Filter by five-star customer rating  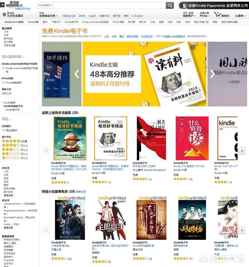(x=14, y=141)
